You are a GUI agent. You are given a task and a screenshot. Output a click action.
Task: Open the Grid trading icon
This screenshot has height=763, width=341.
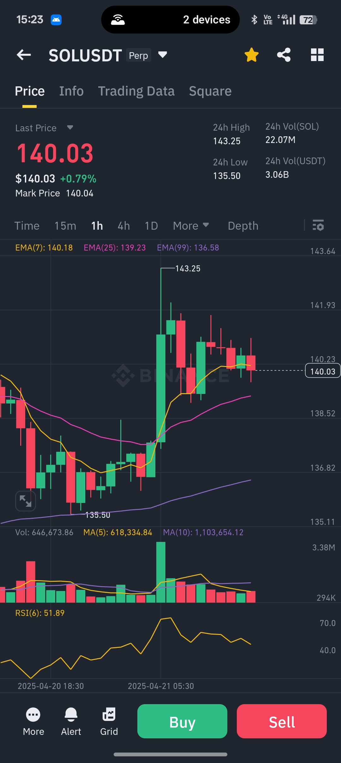[109, 722]
